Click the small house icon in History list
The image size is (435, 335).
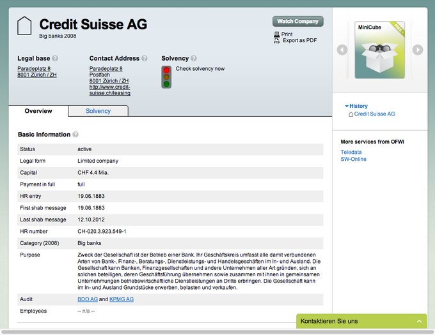click(351, 114)
